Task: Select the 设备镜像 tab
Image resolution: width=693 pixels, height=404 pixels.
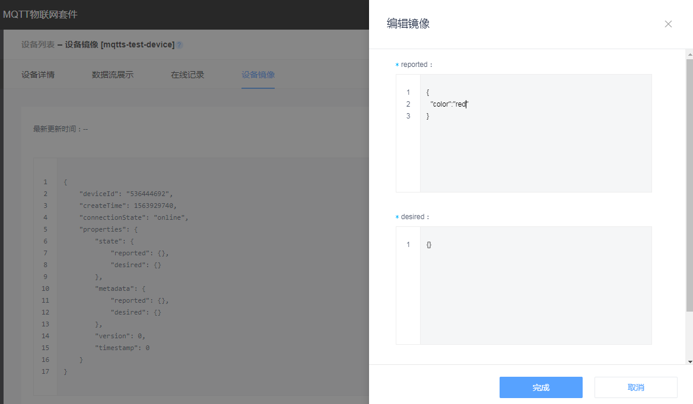Action: 258,75
